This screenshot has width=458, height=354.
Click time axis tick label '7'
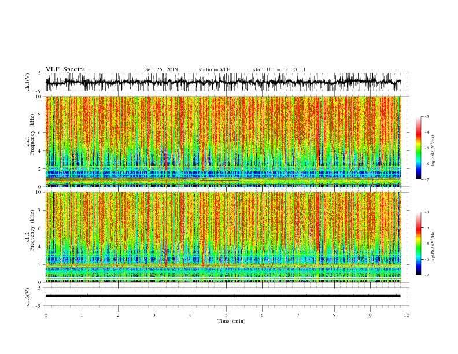(298, 315)
